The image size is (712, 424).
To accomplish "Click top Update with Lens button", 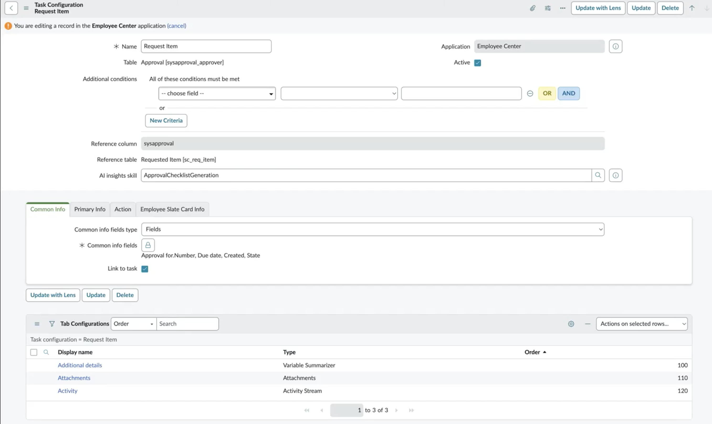I will [598, 8].
